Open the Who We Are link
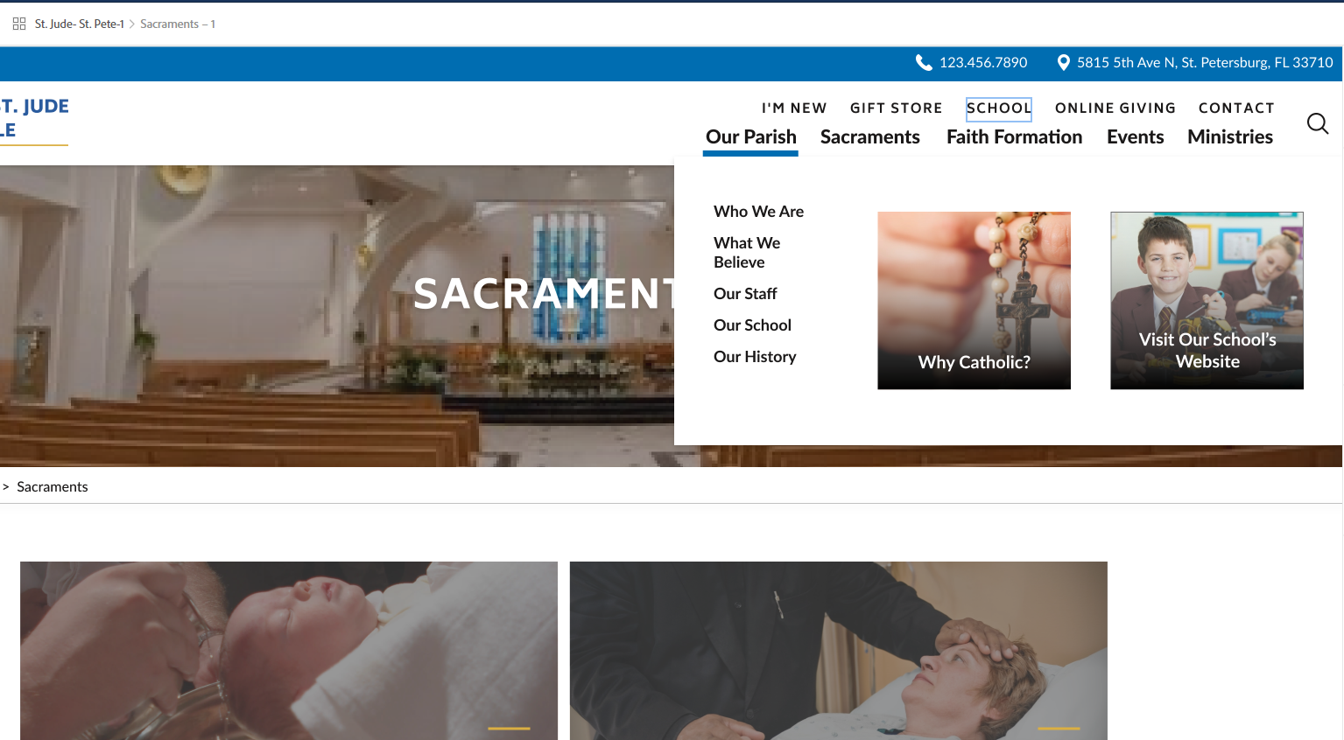 coord(758,212)
